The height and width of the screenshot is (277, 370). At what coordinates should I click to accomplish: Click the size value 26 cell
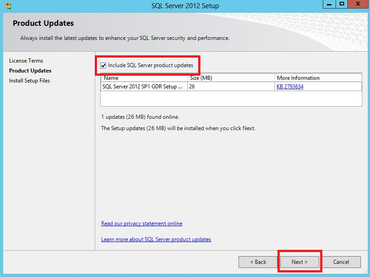(x=231, y=87)
